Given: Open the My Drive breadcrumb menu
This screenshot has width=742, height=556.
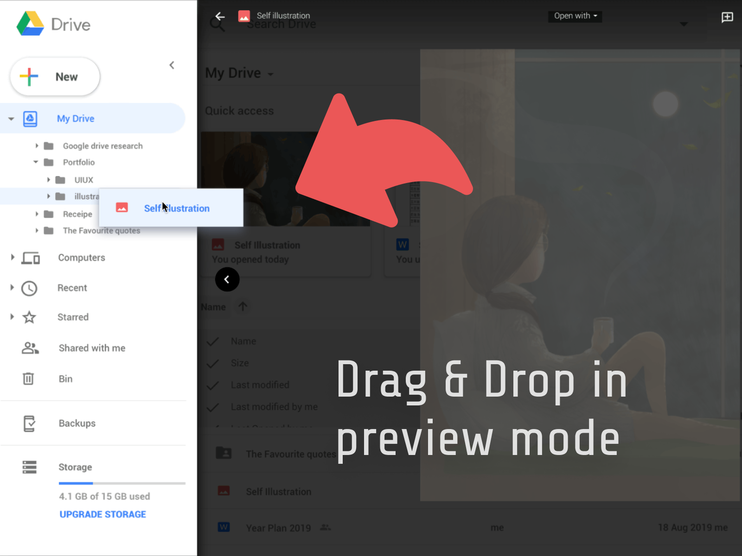Looking at the screenshot, I should click(271, 73).
